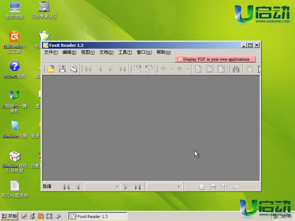Screen dimensions: 295x221
Task: Maximize the Foxit Reader window
Action: 250,45
